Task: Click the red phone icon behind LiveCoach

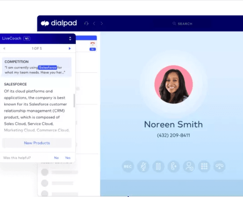Action: pos(93,44)
